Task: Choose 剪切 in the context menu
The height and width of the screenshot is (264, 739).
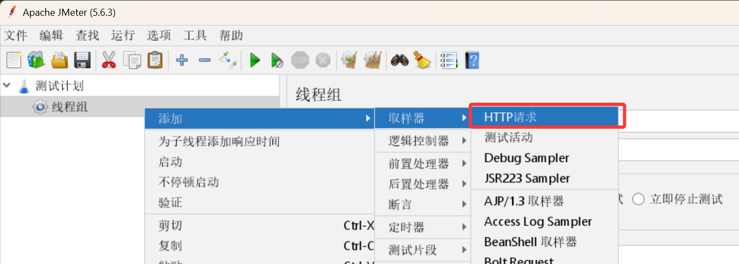Action: click(259, 225)
